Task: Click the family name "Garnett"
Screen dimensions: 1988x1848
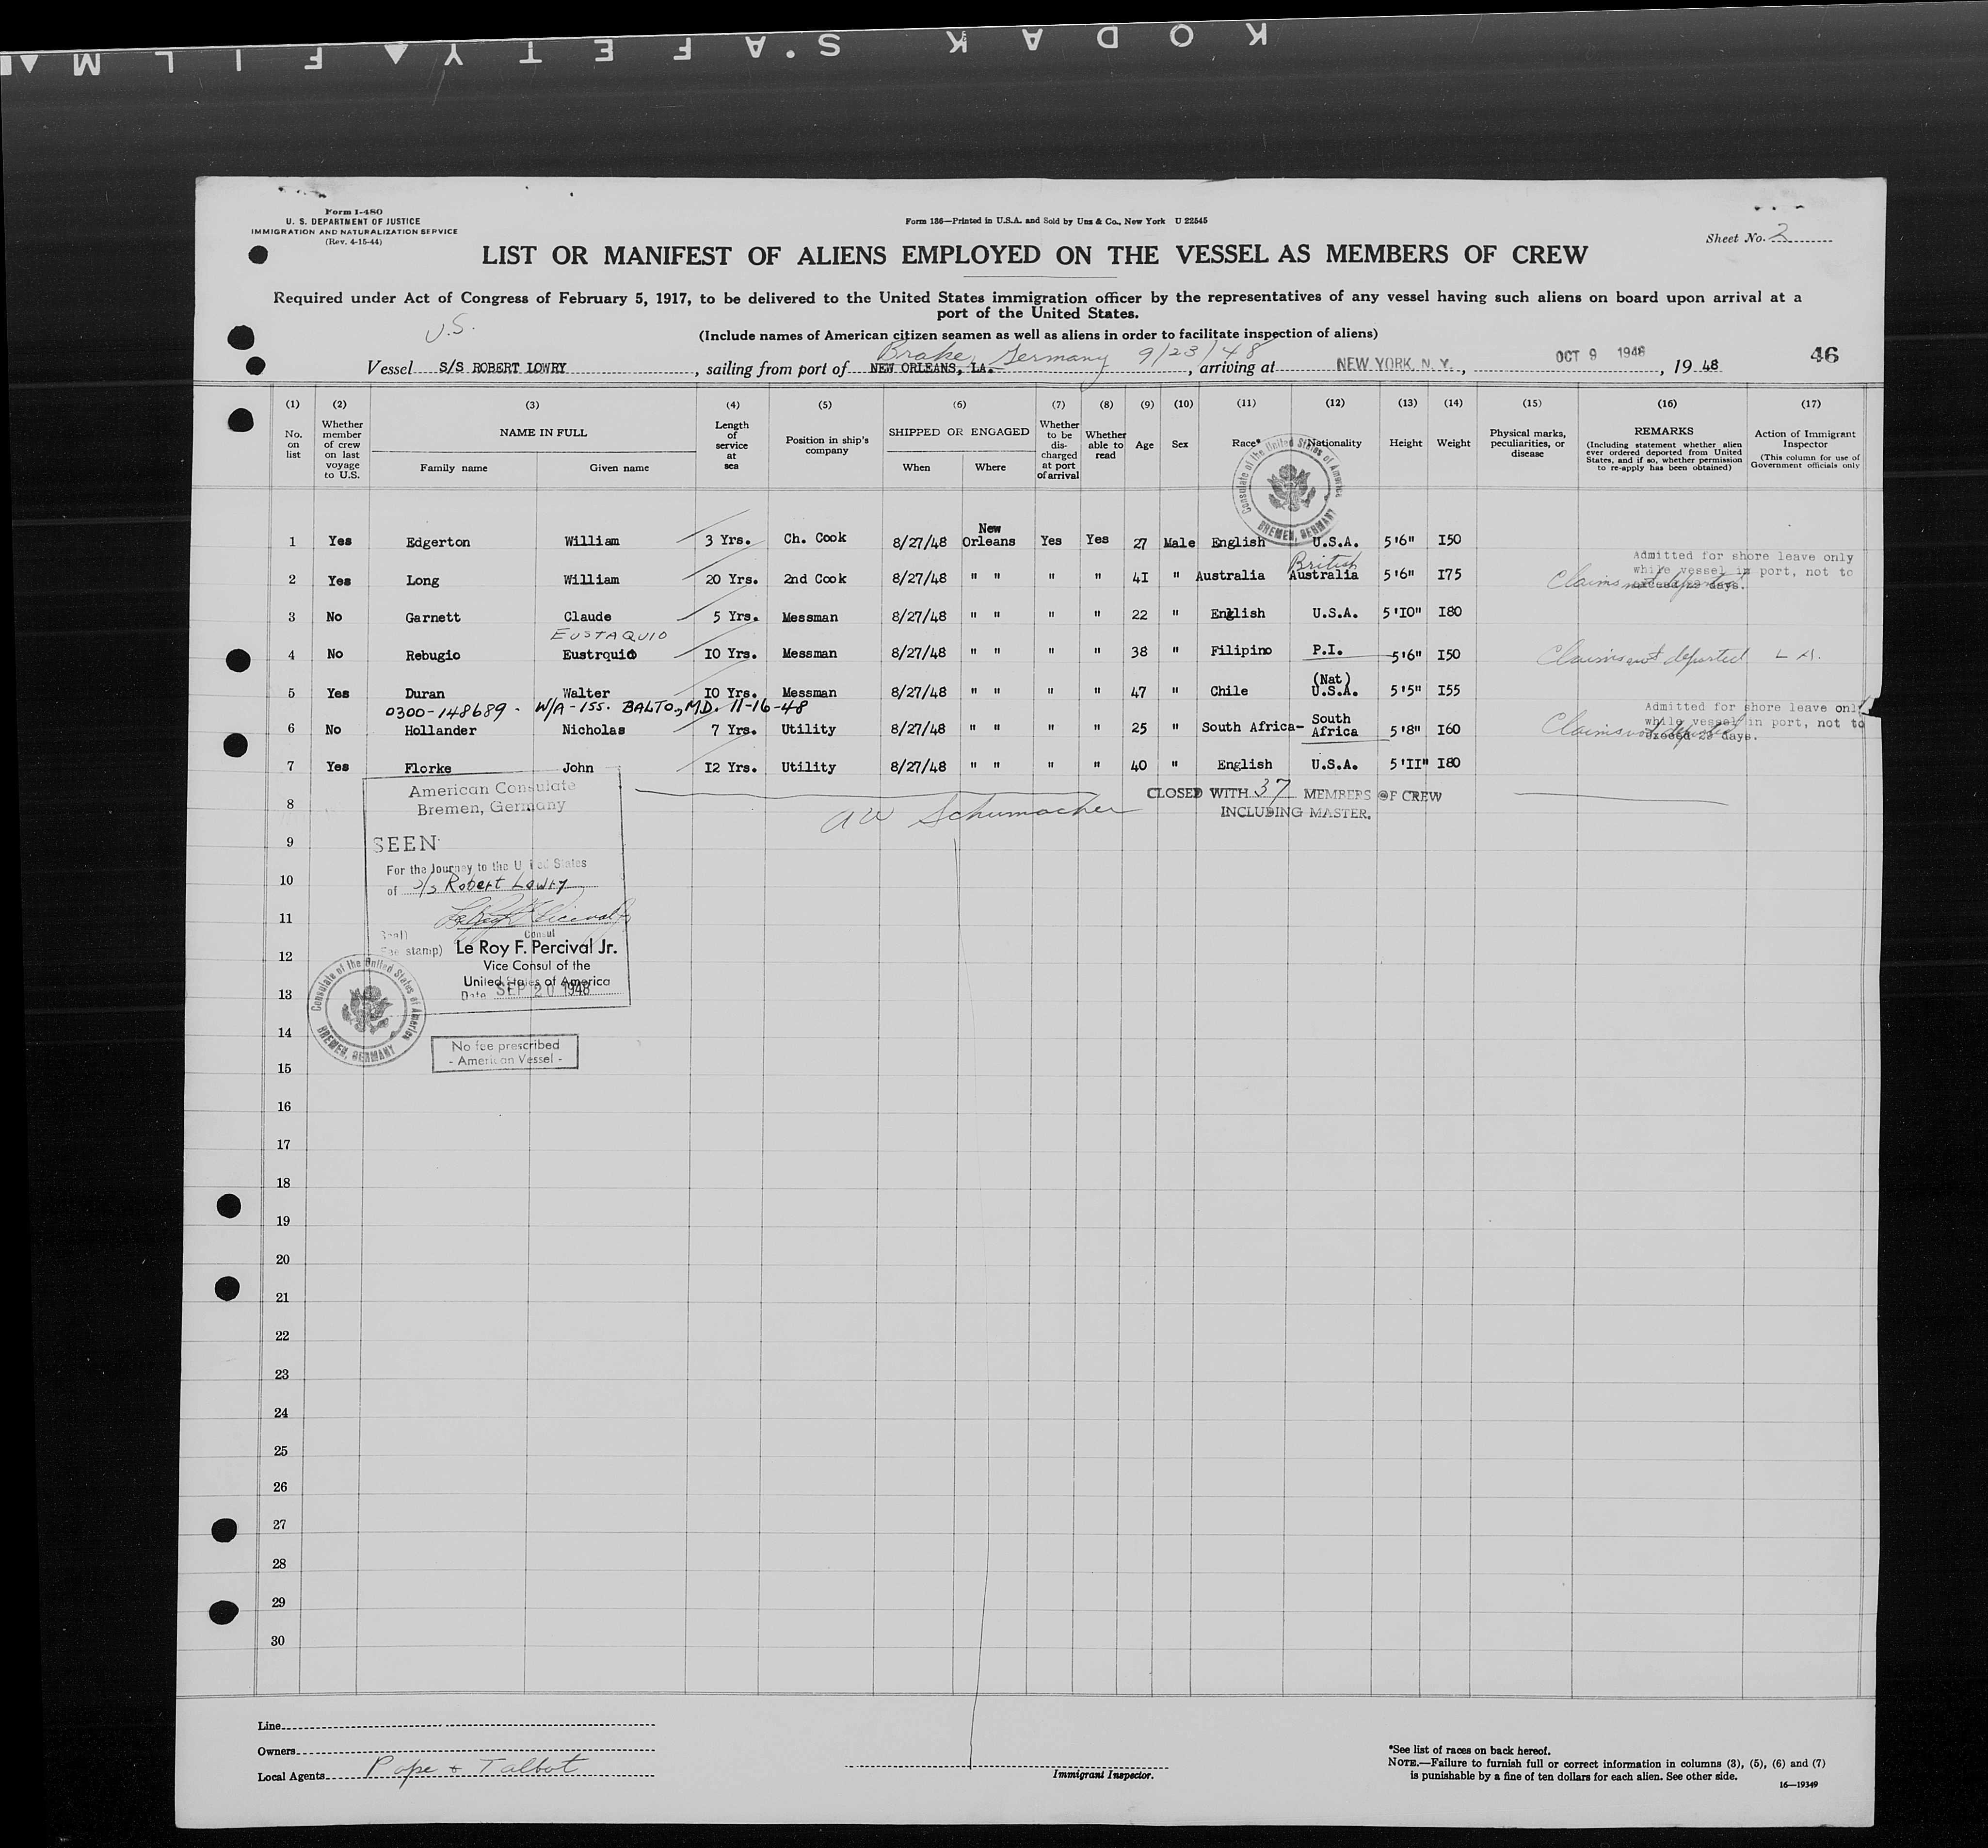Action: [433, 618]
